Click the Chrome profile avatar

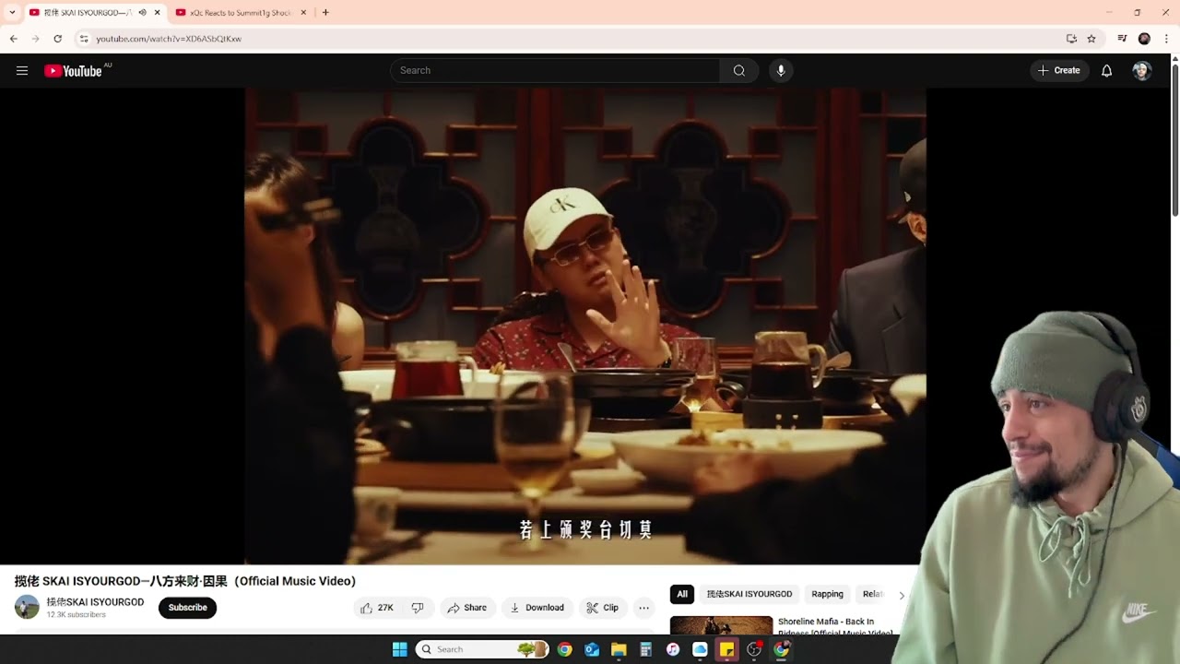pos(1144,39)
